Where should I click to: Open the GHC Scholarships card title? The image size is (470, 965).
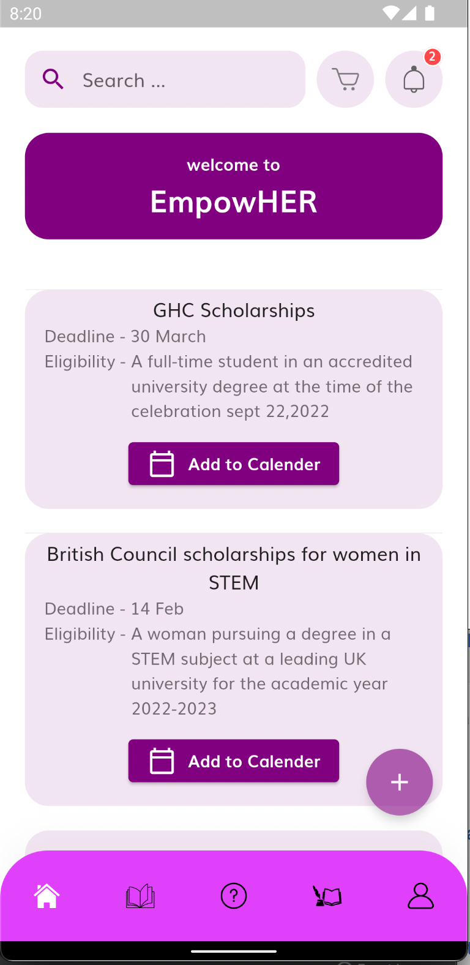(x=234, y=310)
